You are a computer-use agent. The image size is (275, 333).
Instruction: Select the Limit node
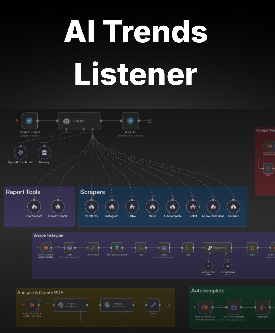tap(141, 248)
